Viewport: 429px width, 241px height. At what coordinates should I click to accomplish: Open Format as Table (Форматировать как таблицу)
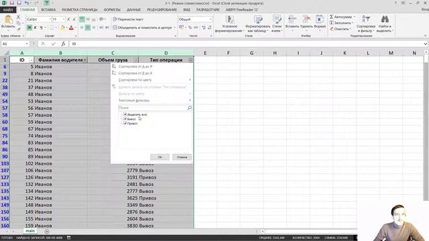tap(257, 24)
